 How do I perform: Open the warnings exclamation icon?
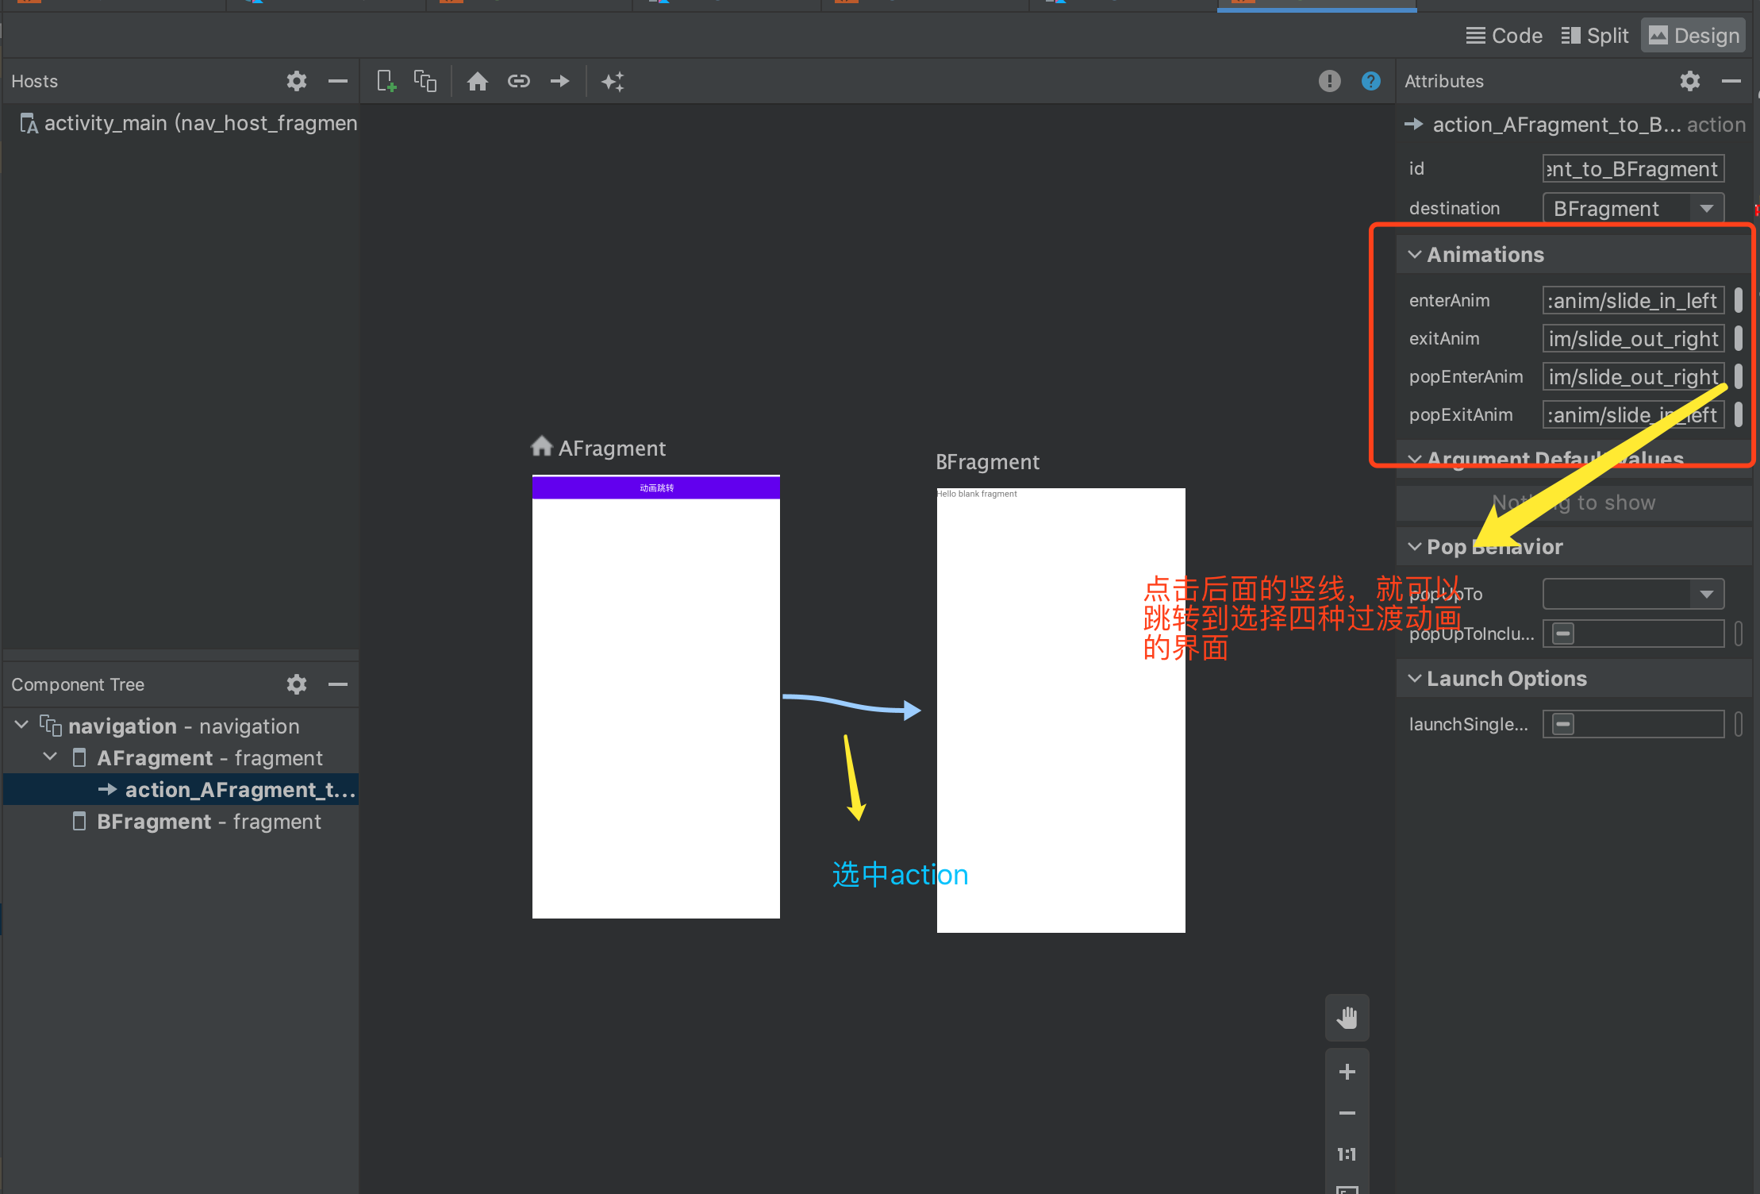click(x=1329, y=81)
